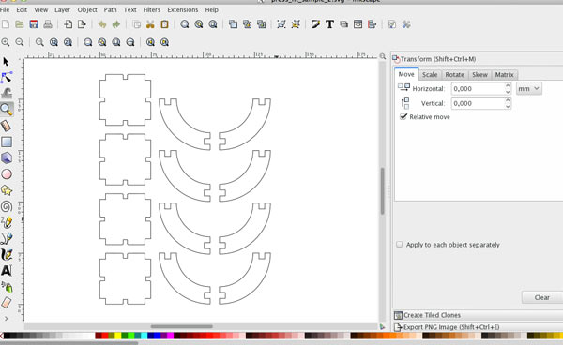Paste from clipboard icon
Screen dimensions: 563x345
click(x=164, y=24)
